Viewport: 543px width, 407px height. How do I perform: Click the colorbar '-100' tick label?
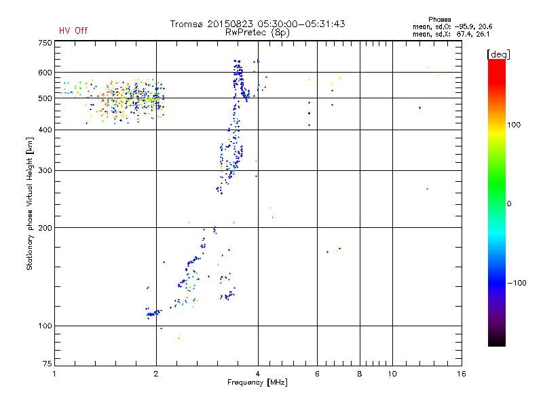[x=517, y=283]
